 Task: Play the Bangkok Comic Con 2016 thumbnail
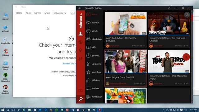coord(126,61)
